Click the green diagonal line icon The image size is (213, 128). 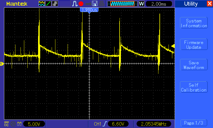tap(48, 4)
